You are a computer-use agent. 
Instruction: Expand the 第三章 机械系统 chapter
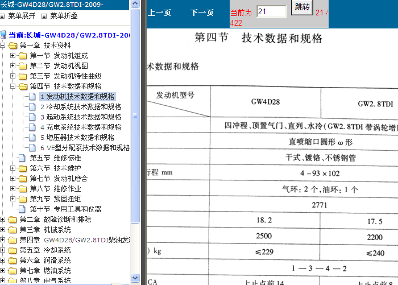coord(2,230)
